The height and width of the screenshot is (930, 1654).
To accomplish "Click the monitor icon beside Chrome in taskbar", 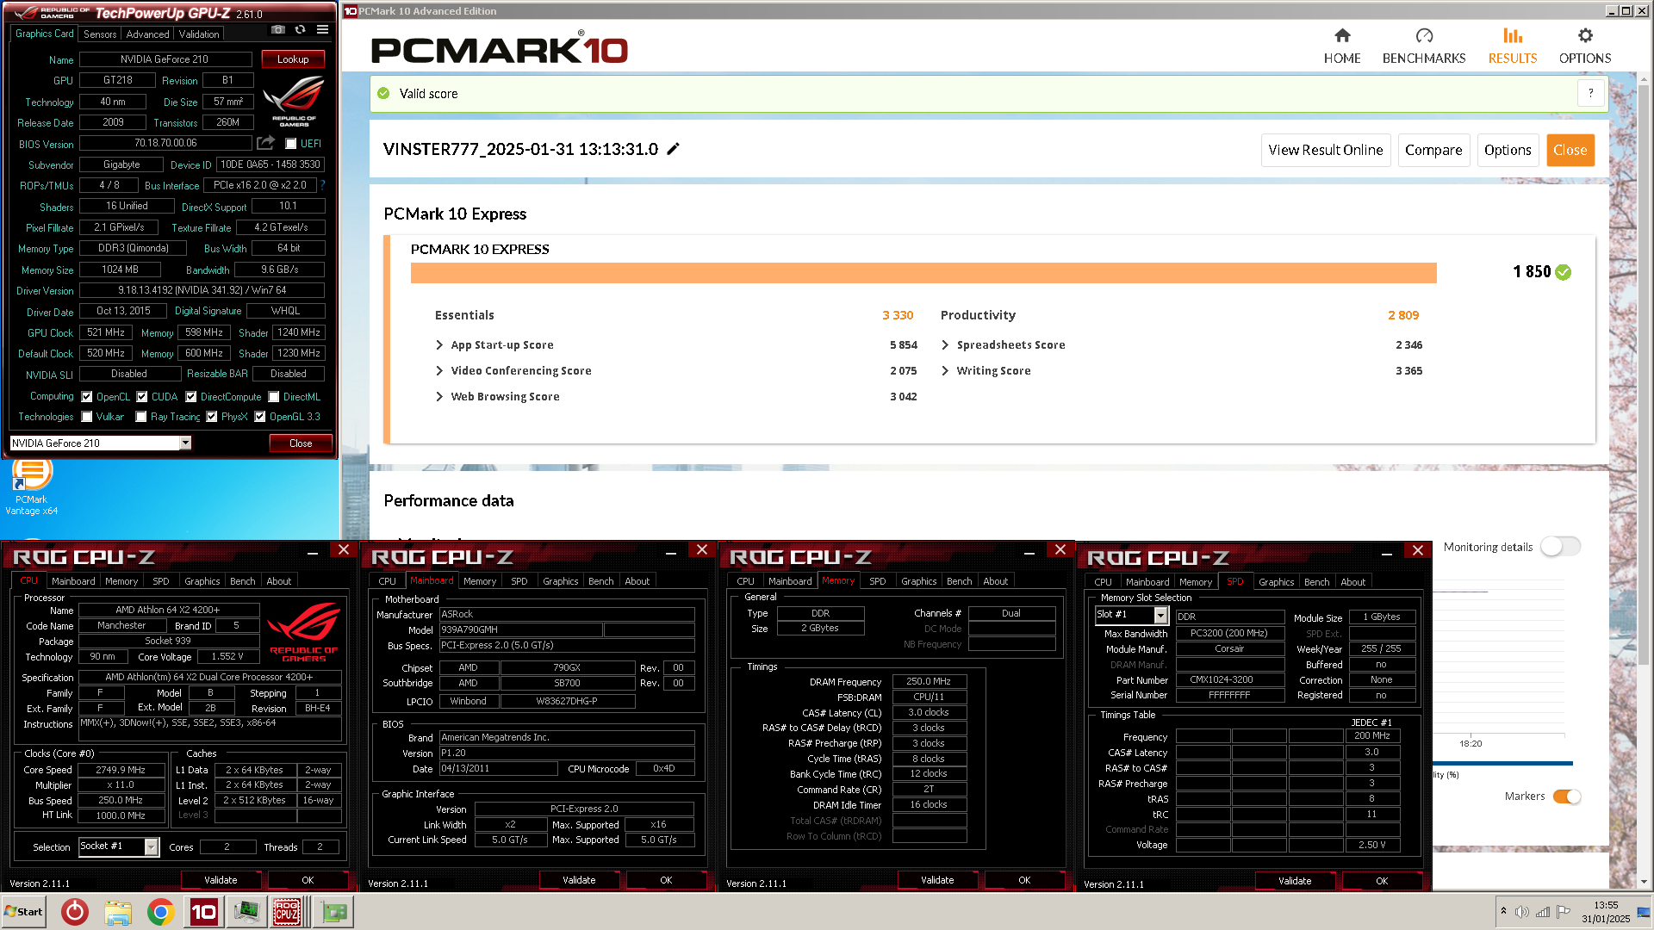I will 246,912.
